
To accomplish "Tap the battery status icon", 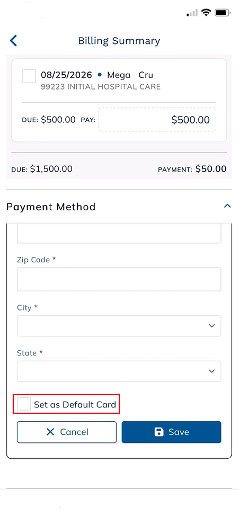I will (x=223, y=13).
